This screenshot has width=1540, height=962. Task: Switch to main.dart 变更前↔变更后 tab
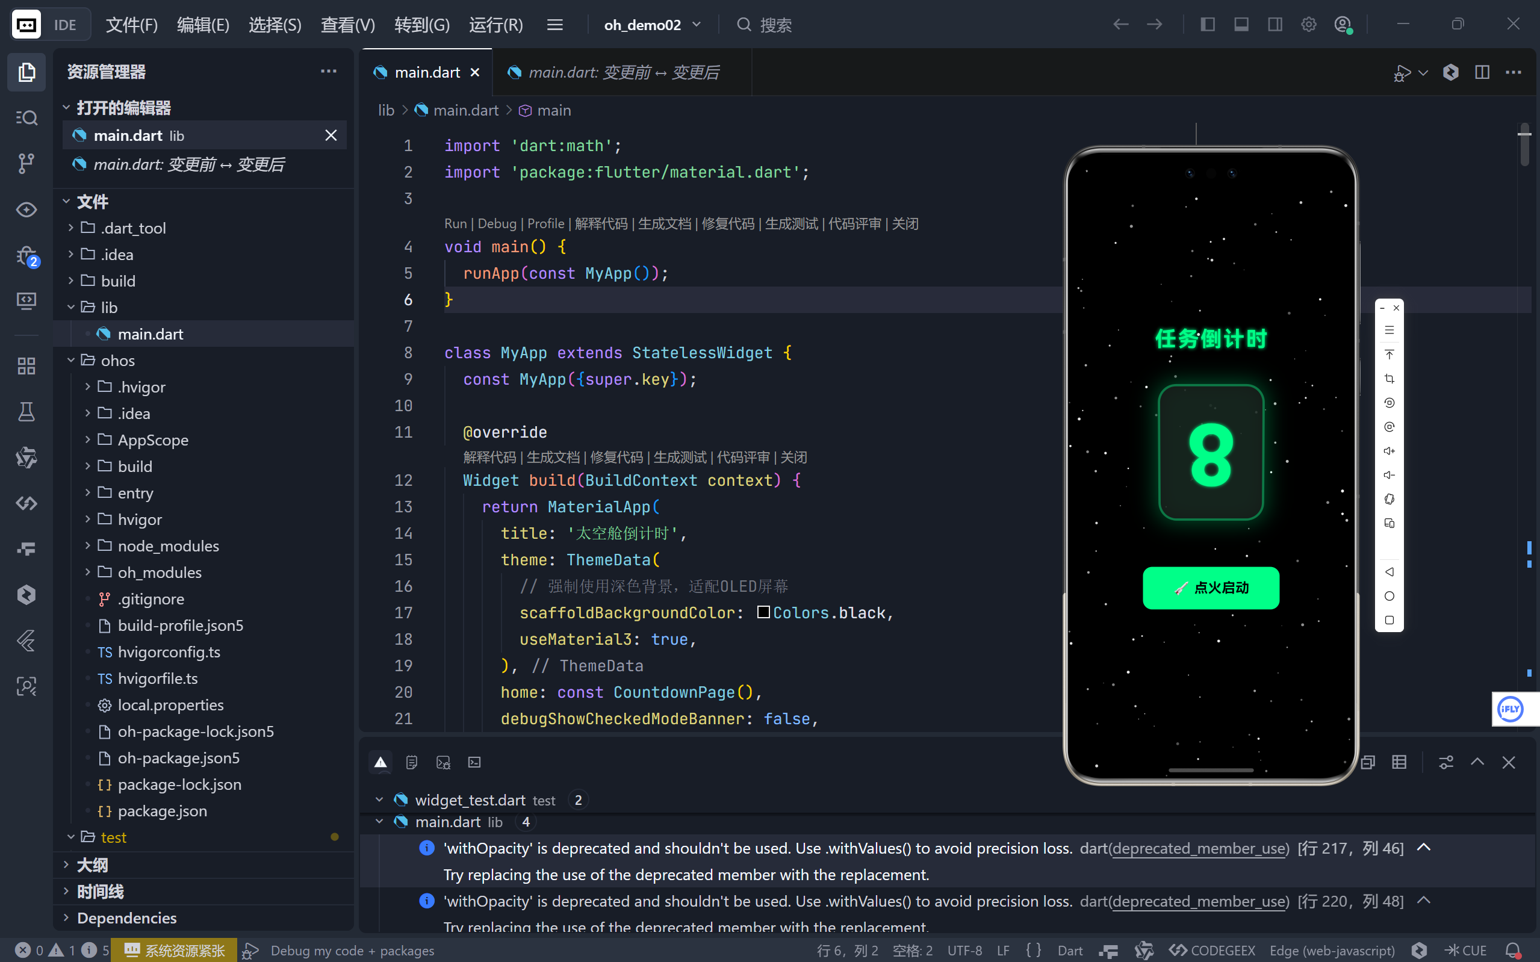pos(623,72)
